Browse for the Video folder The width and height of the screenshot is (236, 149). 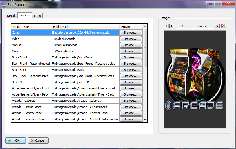point(131,39)
